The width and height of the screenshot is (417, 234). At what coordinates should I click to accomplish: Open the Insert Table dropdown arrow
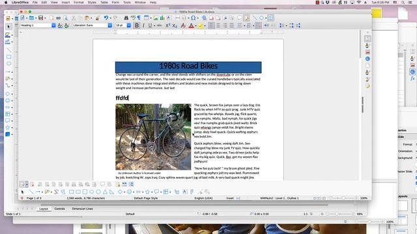click(151, 18)
